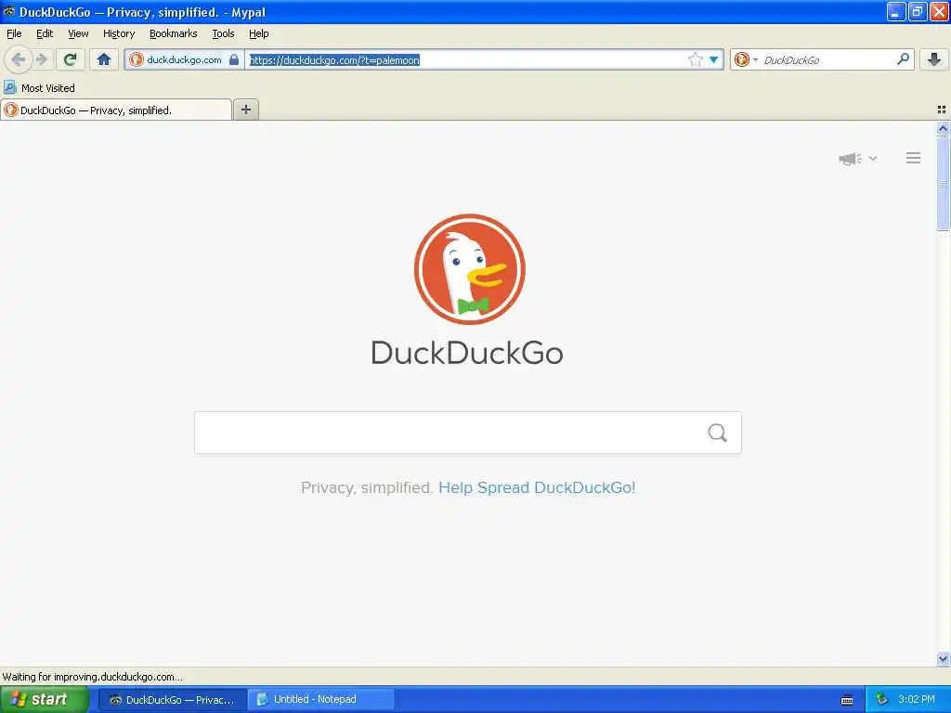Open the Help menu

259,33
